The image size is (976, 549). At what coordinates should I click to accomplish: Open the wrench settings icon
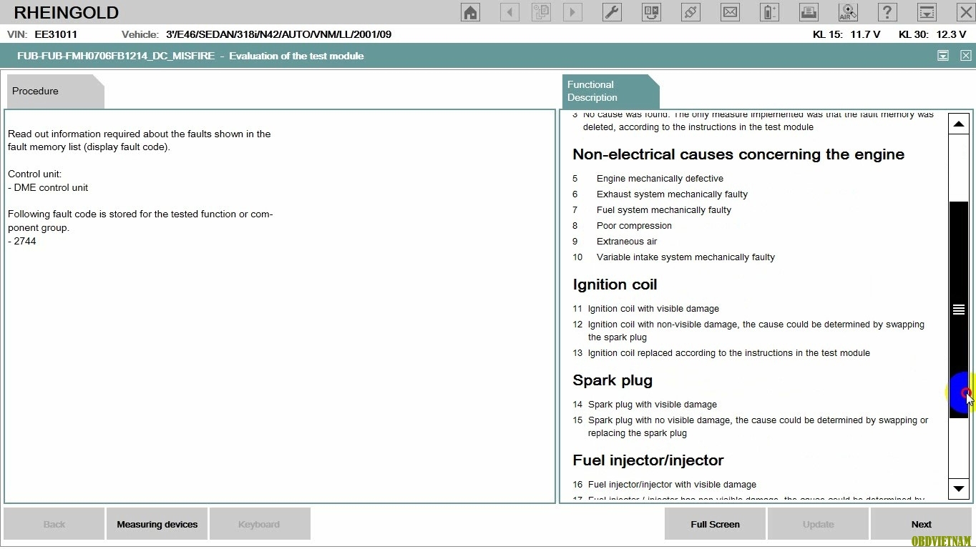tap(612, 12)
